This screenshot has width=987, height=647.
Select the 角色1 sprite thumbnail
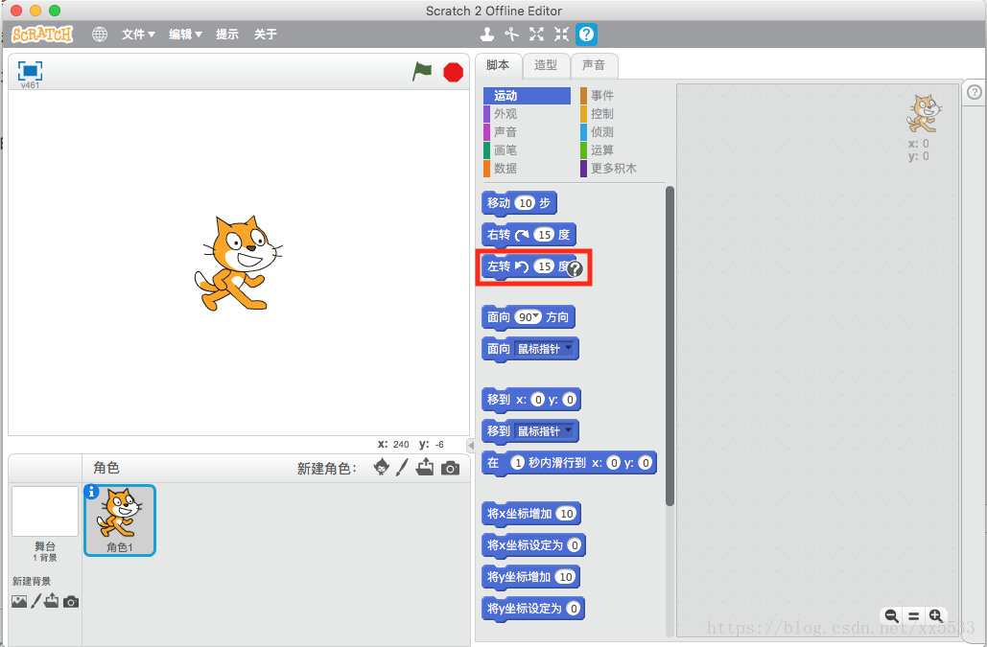[120, 520]
